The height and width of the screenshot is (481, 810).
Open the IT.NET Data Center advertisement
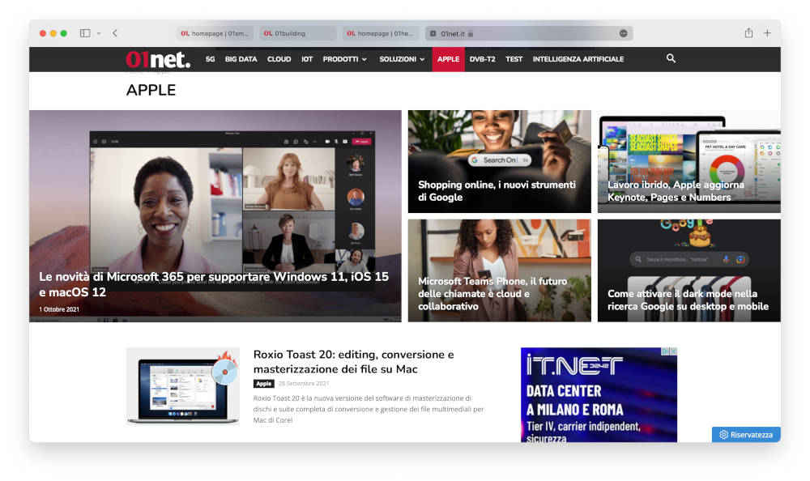[x=599, y=395]
